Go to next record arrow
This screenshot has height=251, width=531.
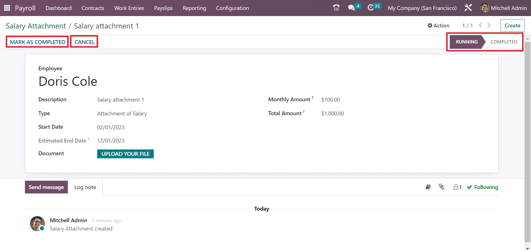[489, 25]
